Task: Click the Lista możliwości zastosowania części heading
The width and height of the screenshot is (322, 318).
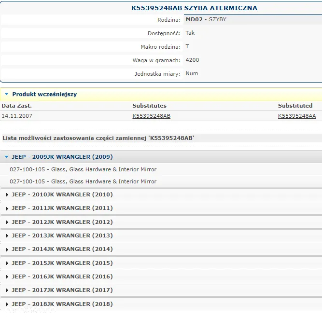Action: pyautogui.click(x=98, y=138)
